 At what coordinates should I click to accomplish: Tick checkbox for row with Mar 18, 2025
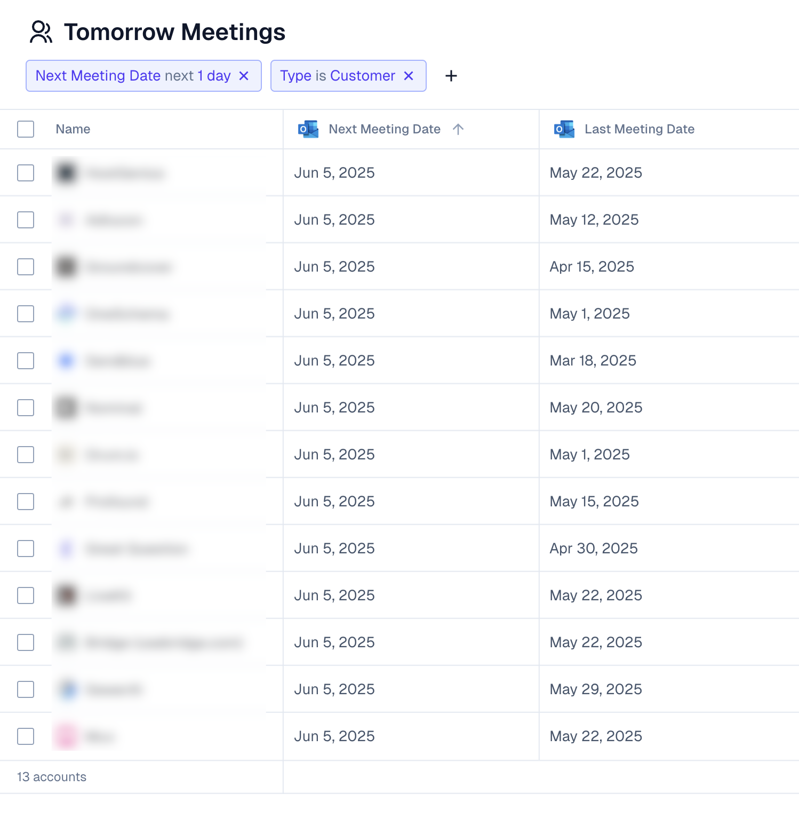tap(26, 361)
